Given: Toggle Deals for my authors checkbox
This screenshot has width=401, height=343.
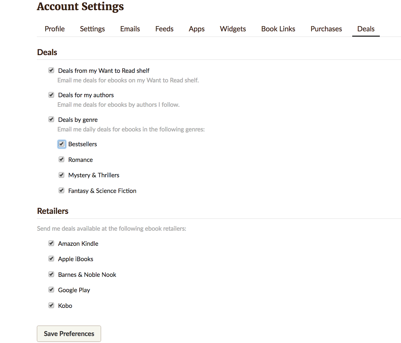Looking at the screenshot, I should click(51, 95).
